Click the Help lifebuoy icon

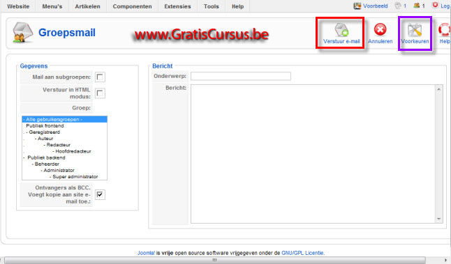point(445,29)
